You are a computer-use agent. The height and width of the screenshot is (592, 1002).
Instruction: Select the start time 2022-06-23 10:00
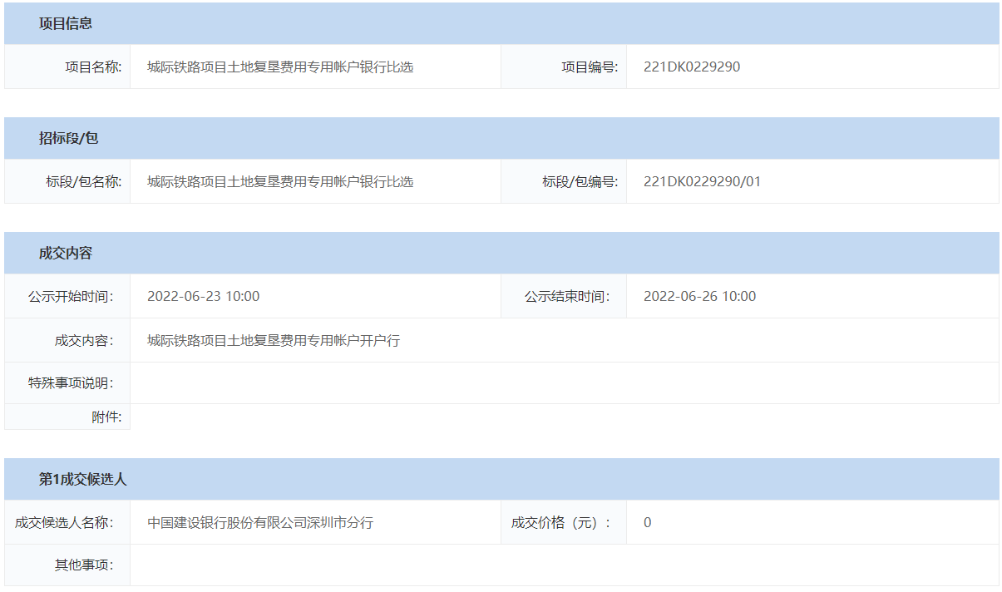point(203,296)
